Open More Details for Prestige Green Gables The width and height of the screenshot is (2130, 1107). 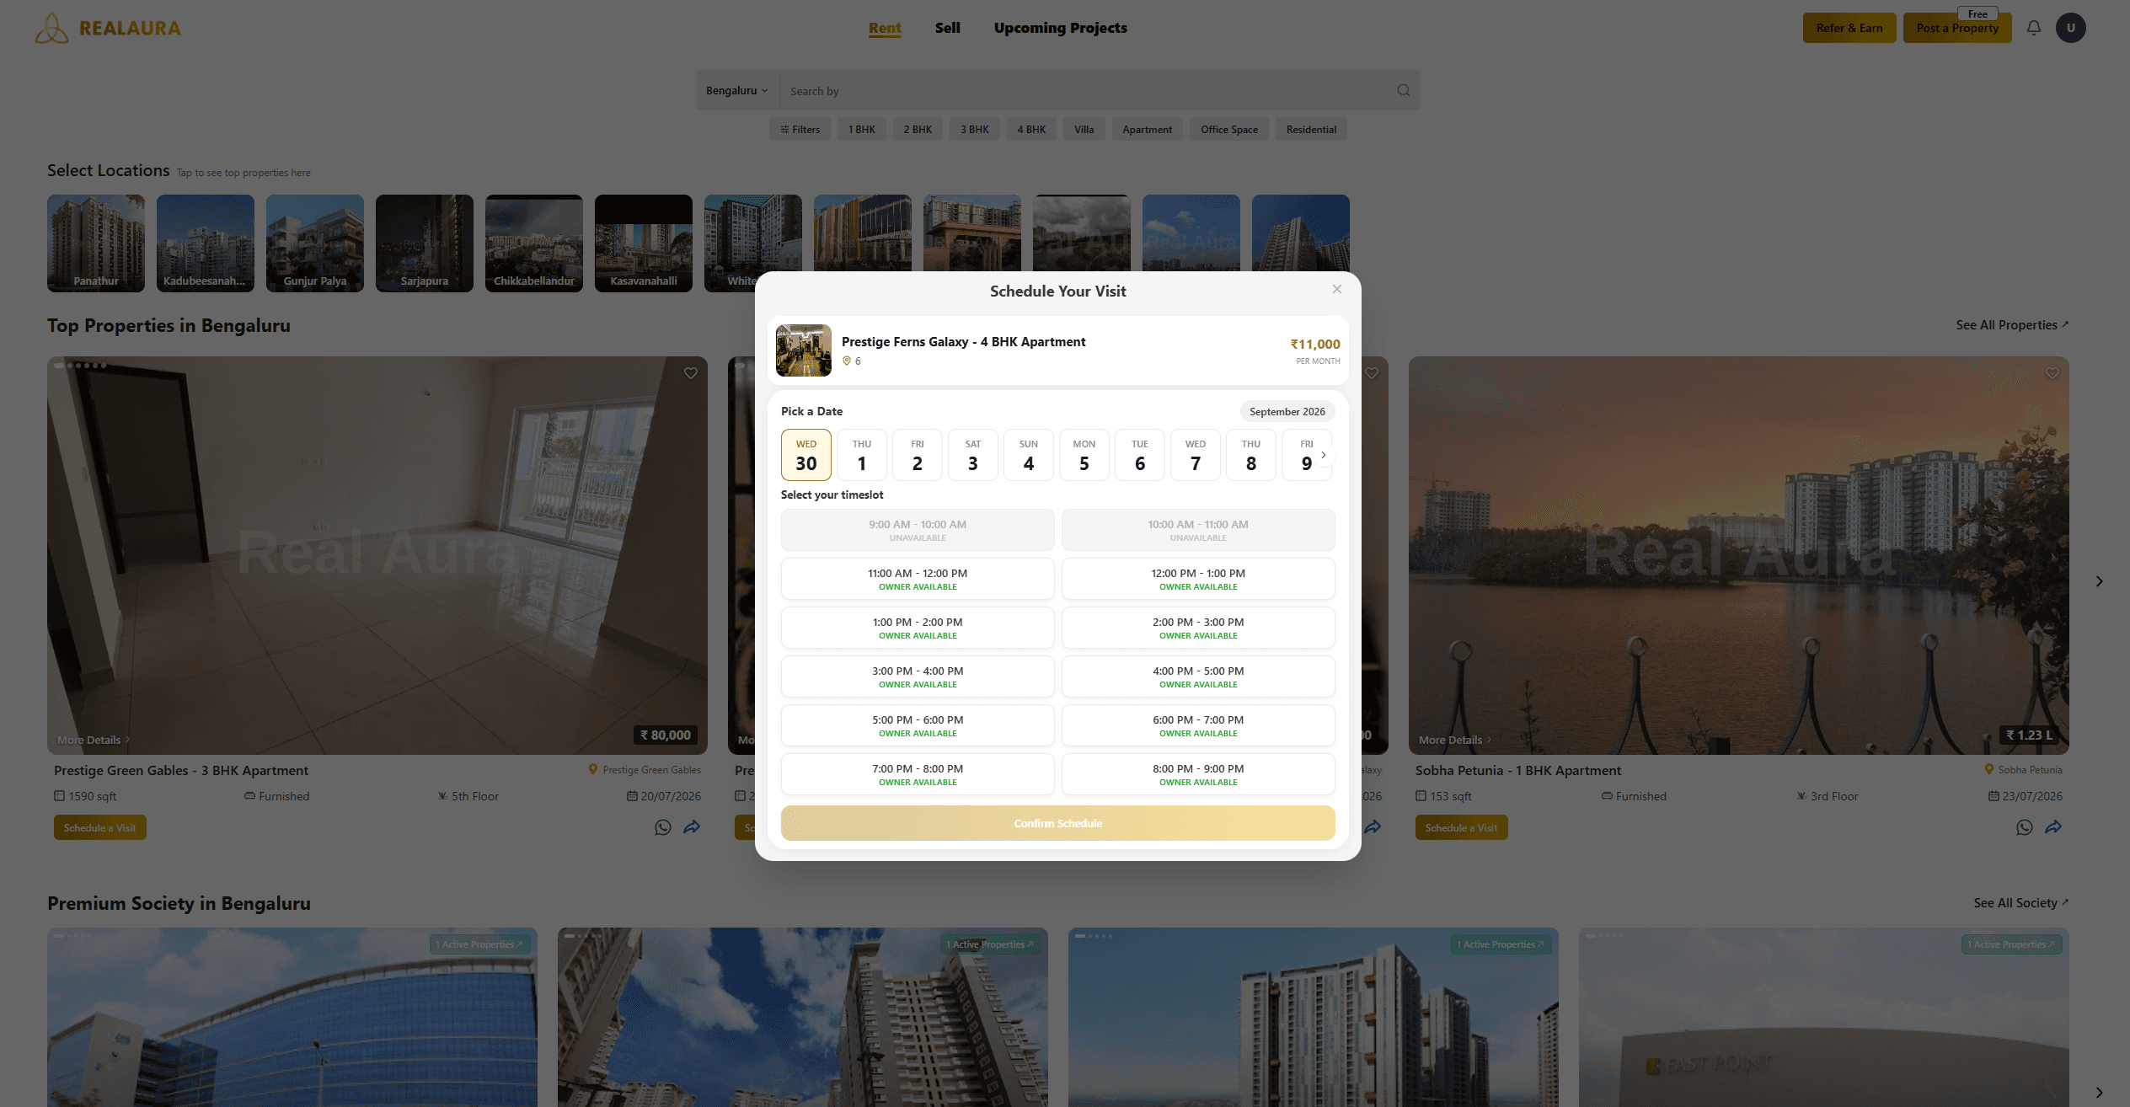tap(94, 740)
